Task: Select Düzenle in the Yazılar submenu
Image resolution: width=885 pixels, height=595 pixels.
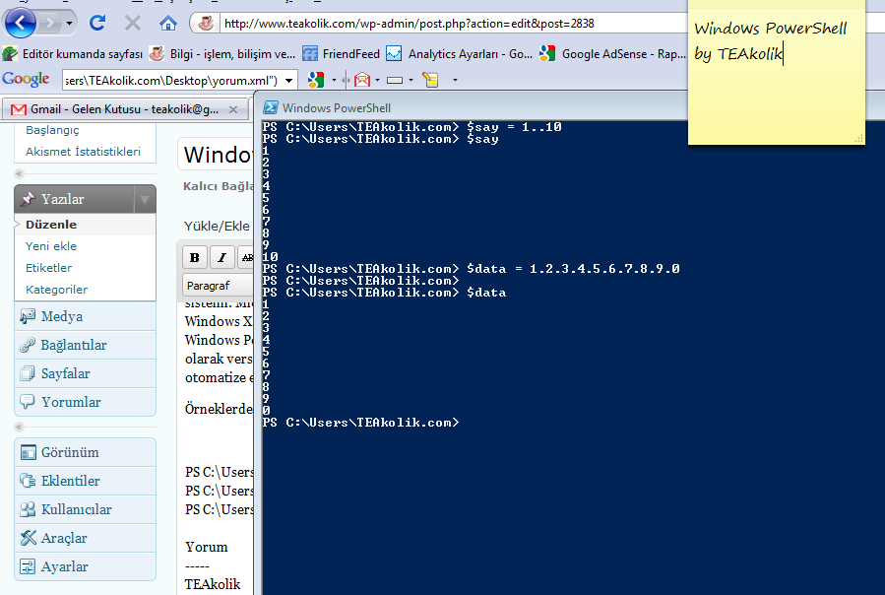Action: pos(51,225)
